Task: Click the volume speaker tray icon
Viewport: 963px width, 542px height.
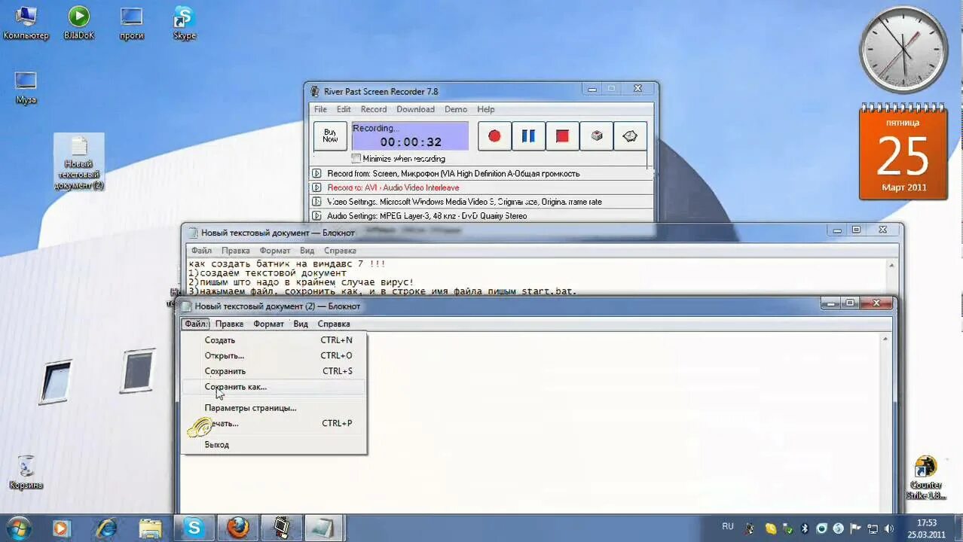Action: [x=889, y=528]
